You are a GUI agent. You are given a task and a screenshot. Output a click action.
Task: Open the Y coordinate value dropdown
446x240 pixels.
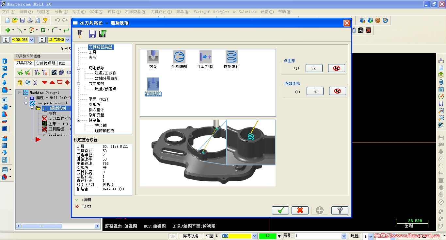tap(68, 40)
